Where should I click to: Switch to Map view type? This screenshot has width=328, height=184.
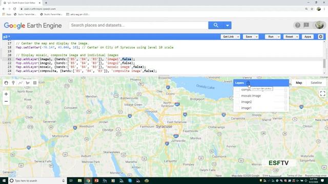click(x=299, y=83)
